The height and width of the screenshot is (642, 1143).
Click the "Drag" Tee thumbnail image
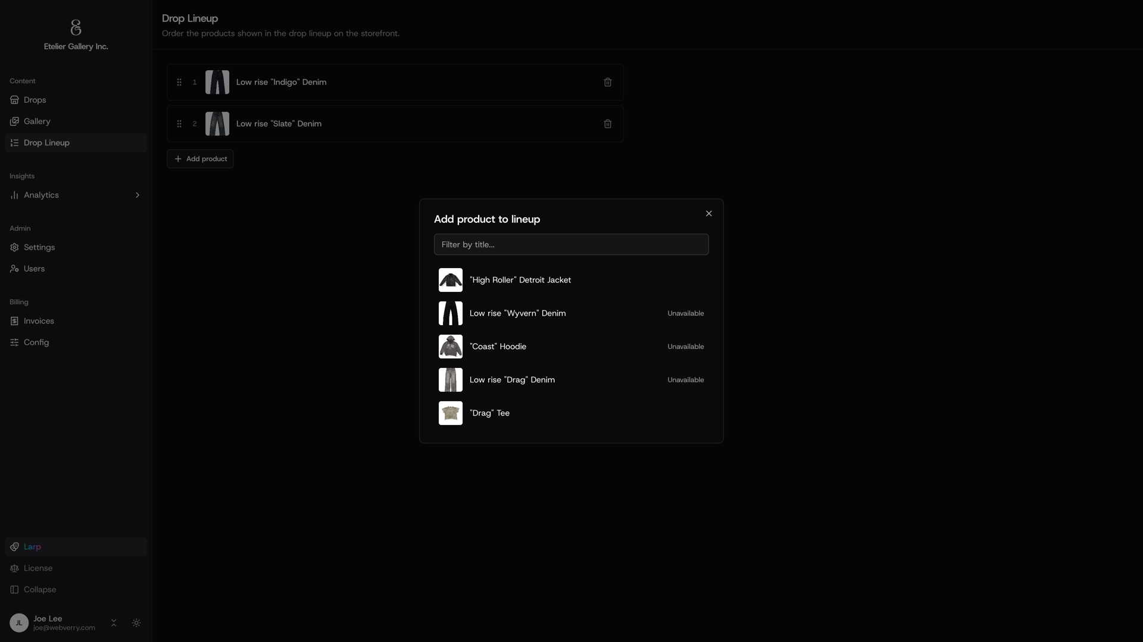tap(451, 413)
